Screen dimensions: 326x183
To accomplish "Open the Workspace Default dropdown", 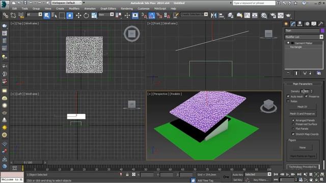I will (67, 3).
